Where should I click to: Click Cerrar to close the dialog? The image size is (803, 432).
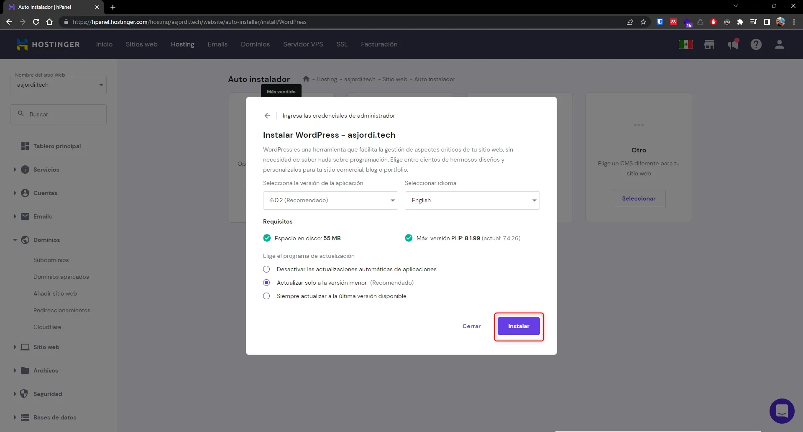[471, 326]
